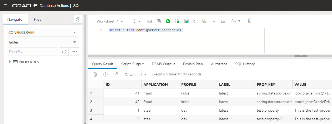Click the APPLICATION column header
Image resolution: width=332 pixels, height=124 pixels.
[x=160, y=85]
